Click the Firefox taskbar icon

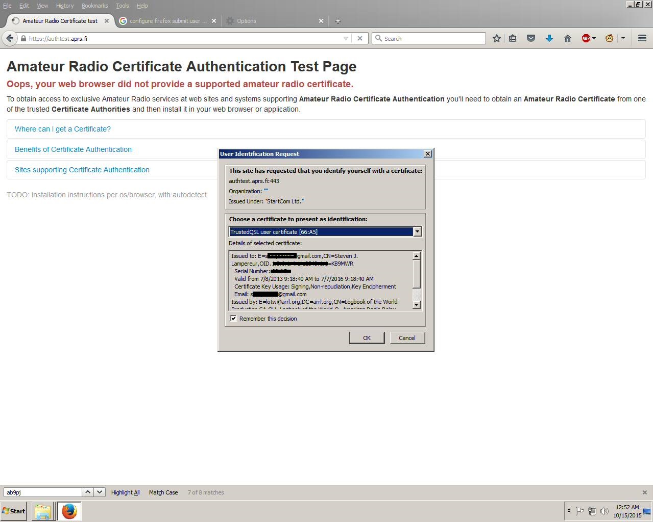[x=69, y=511]
